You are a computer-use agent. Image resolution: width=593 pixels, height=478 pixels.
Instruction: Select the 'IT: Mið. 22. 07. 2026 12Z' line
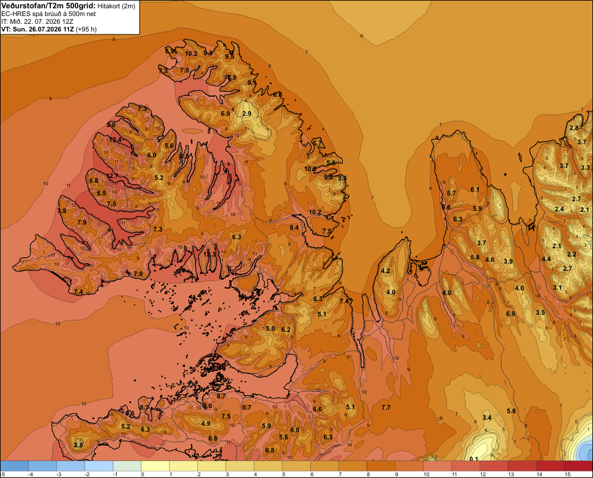click(x=37, y=21)
